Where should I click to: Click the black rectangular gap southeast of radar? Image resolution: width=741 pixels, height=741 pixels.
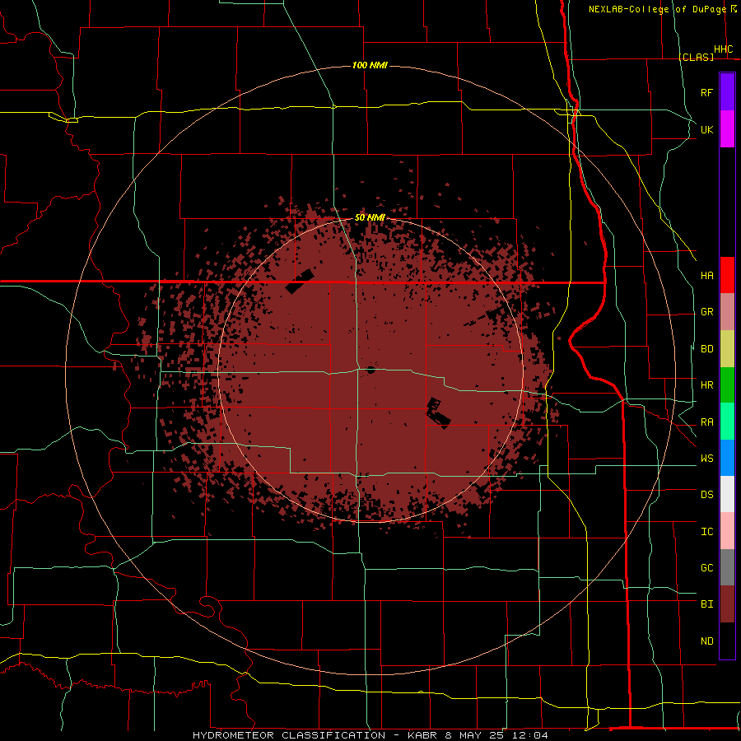point(439,413)
